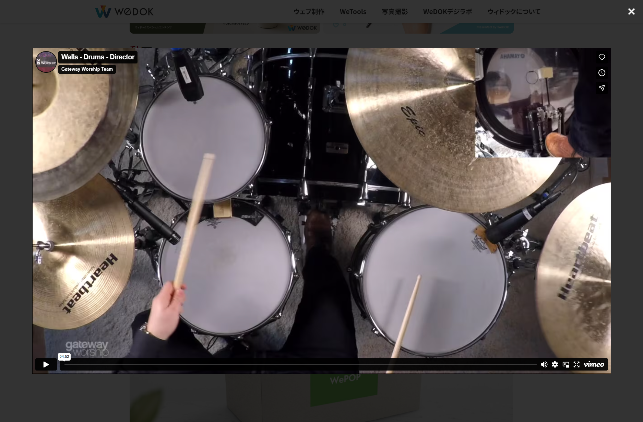Click the Gateway Worship channel avatar
This screenshot has height=422, width=643.
click(x=46, y=62)
